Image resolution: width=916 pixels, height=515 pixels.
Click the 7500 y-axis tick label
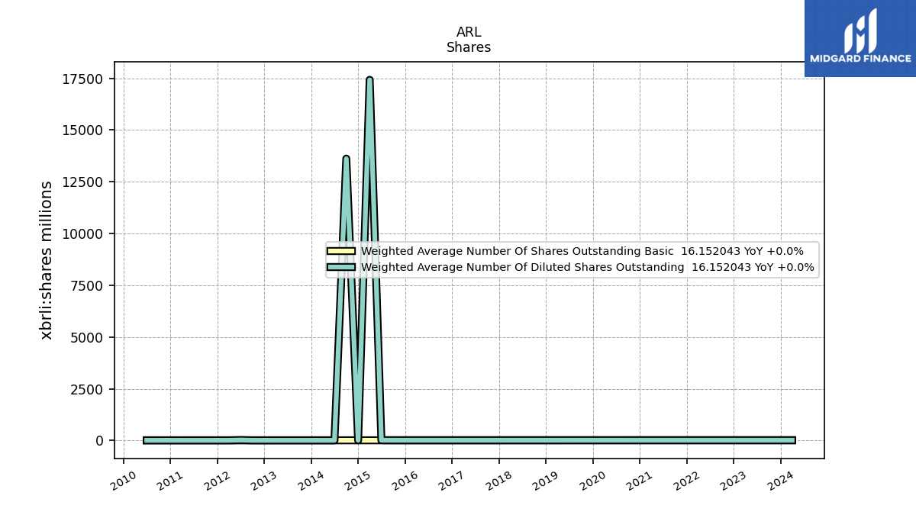click(x=87, y=286)
